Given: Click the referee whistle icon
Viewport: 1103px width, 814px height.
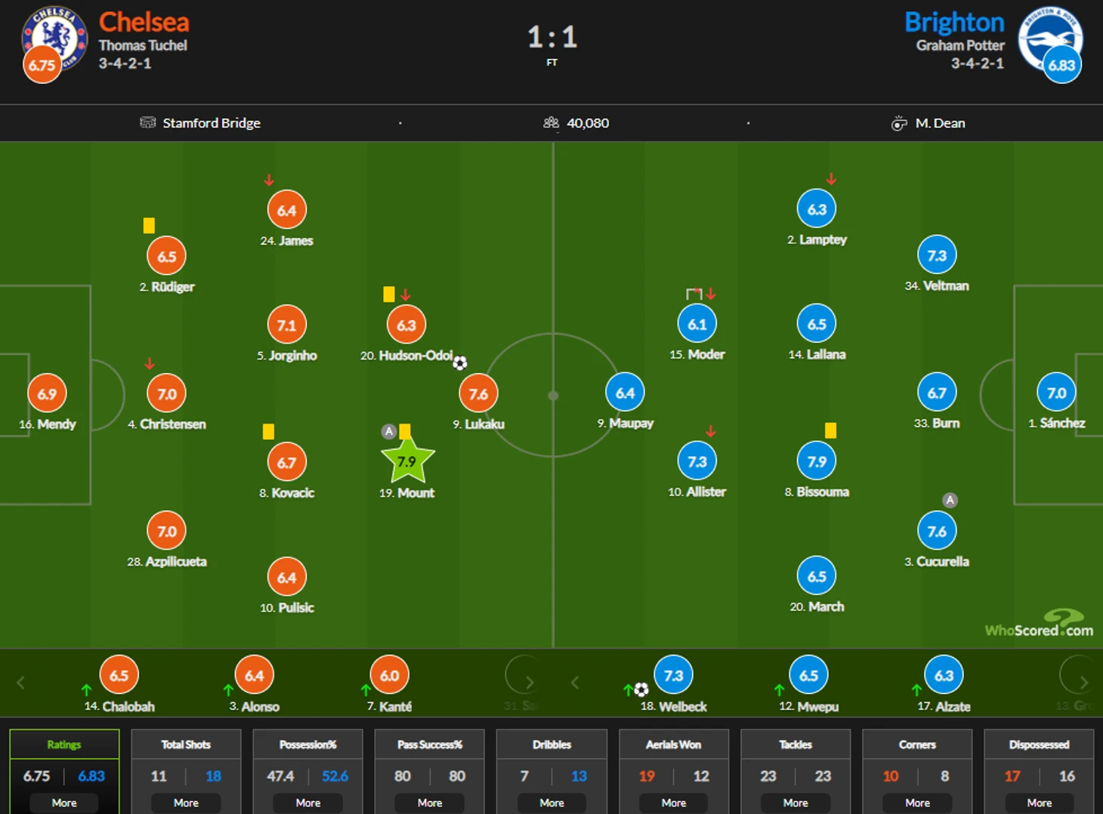Looking at the screenshot, I should [898, 123].
